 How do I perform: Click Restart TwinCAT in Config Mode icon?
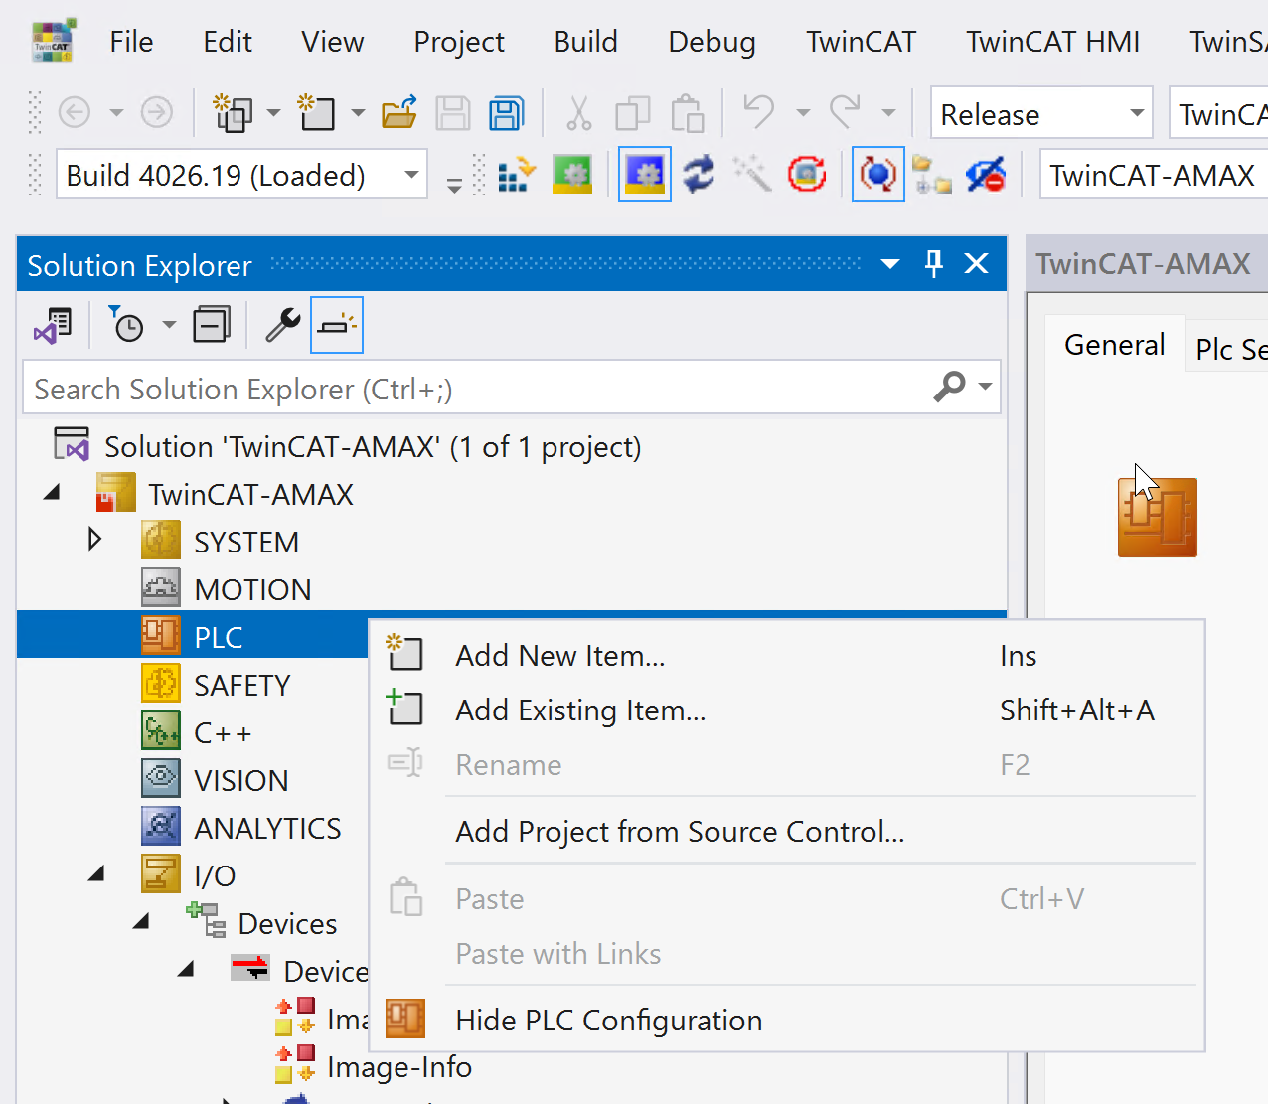pyautogui.click(x=645, y=175)
